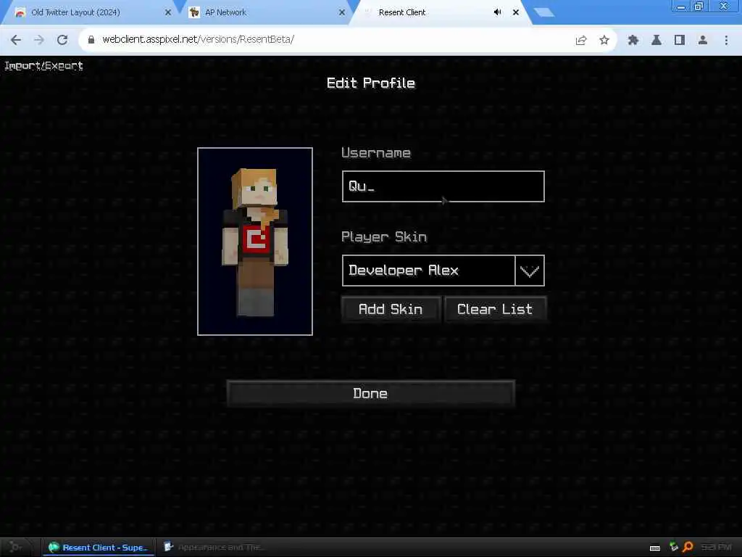Image resolution: width=742 pixels, height=557 pixels.
Task: Click the Player Skin label
Action: (x=384, y=237)
